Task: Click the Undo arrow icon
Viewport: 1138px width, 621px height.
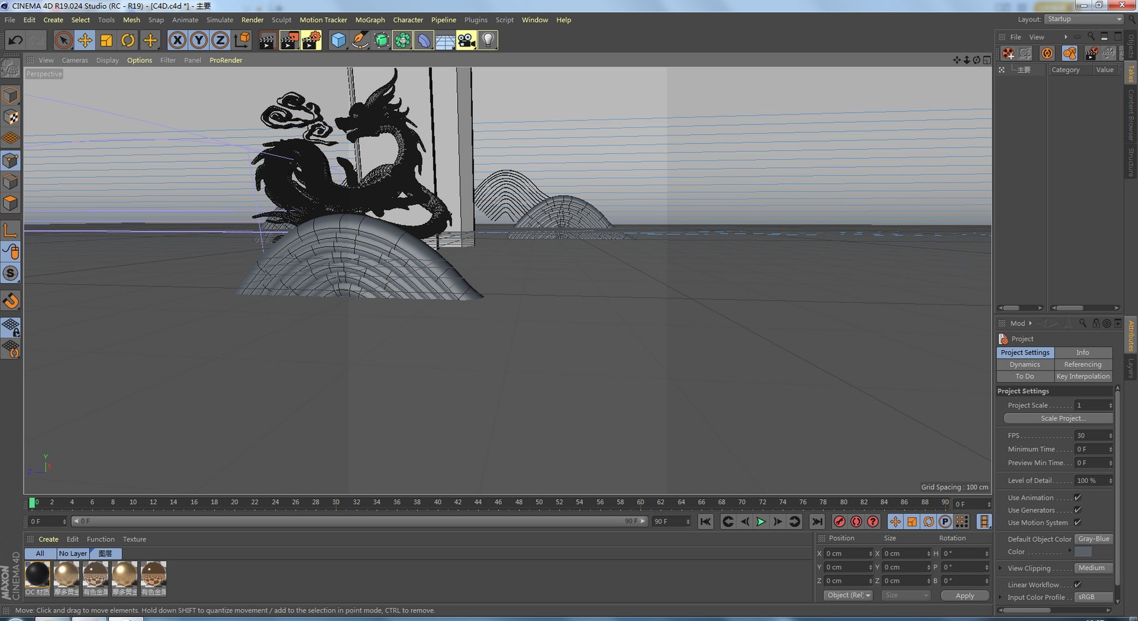Action: [15, 40]
